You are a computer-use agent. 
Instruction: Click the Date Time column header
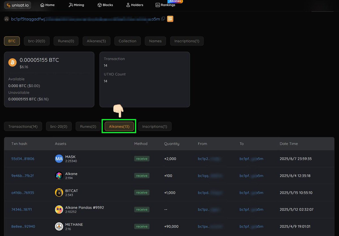[289, 144]
